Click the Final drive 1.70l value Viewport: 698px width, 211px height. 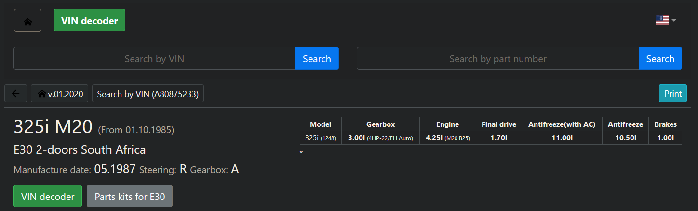click(498, 138)
